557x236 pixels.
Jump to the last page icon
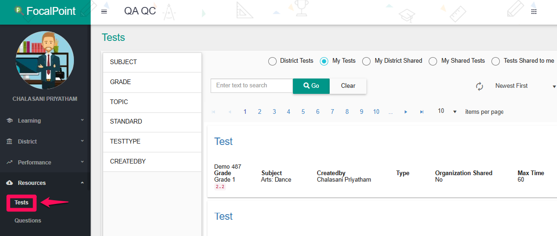coord(422,112)
